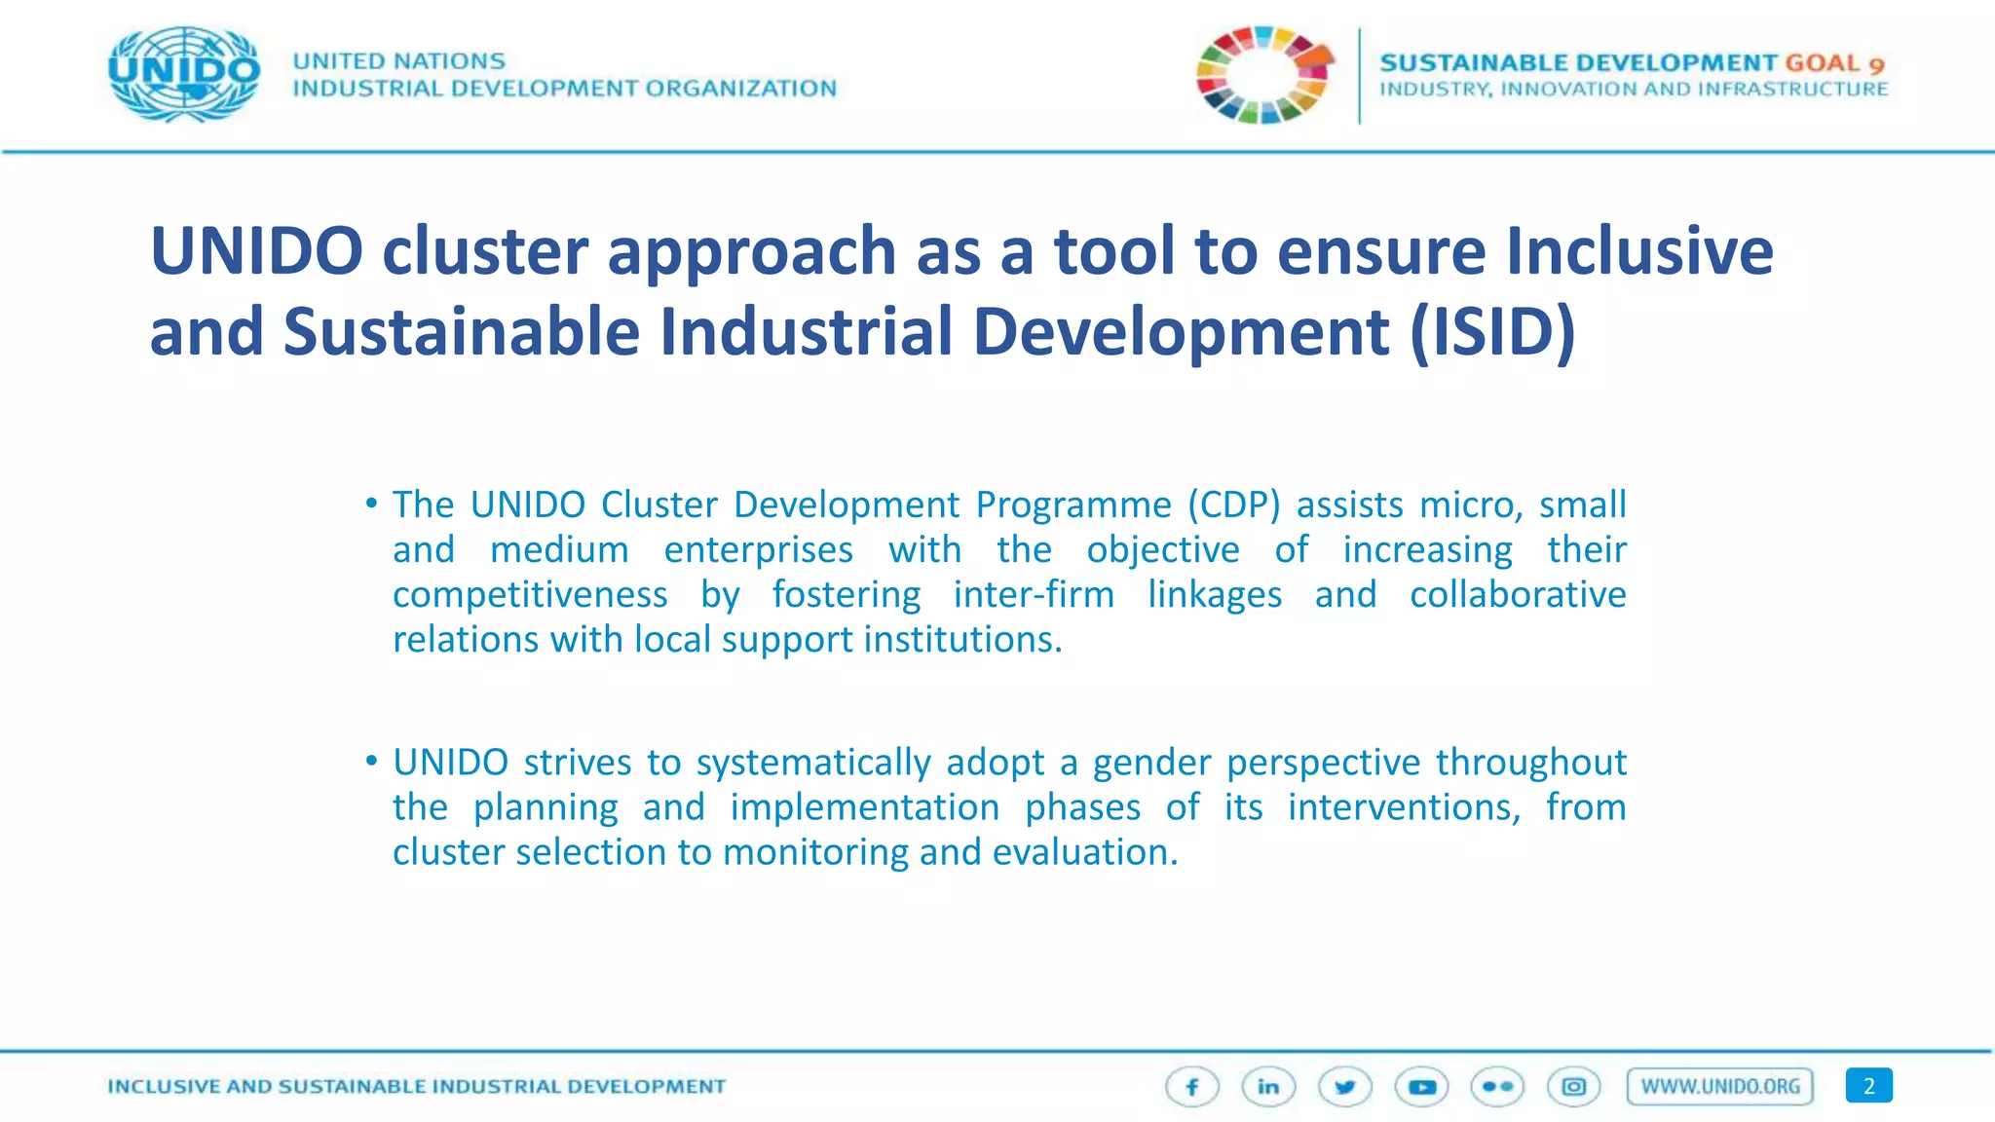1995x1122 pixels.
Task: Open the LinkedIn icon link
Action: point(1268,1087)
